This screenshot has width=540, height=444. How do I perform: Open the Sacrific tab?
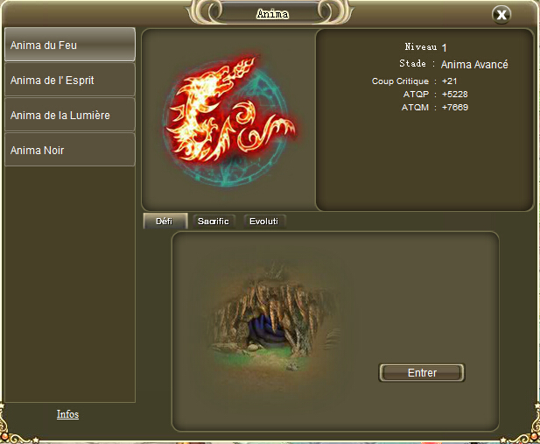coord(214,221)
